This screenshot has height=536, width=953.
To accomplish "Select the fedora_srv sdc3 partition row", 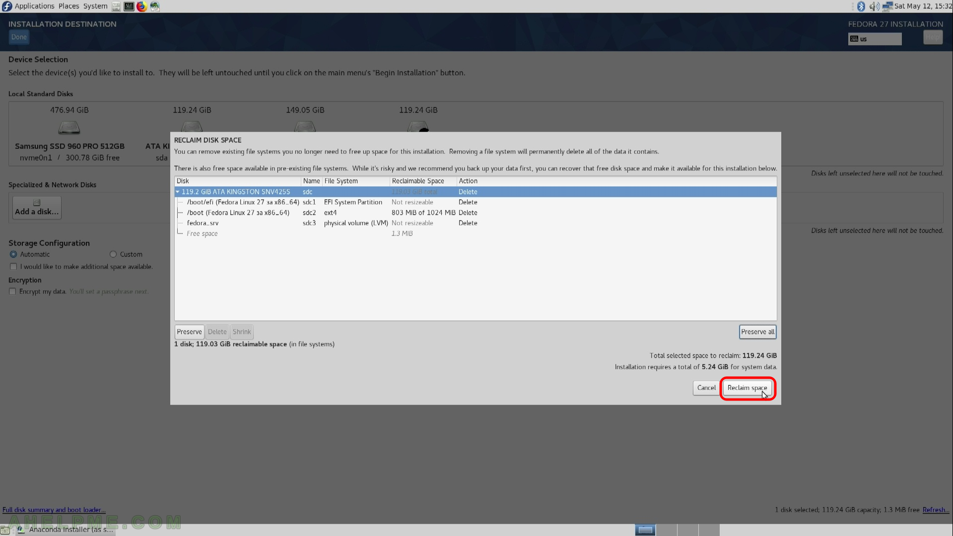I will [x=476, y=223].
